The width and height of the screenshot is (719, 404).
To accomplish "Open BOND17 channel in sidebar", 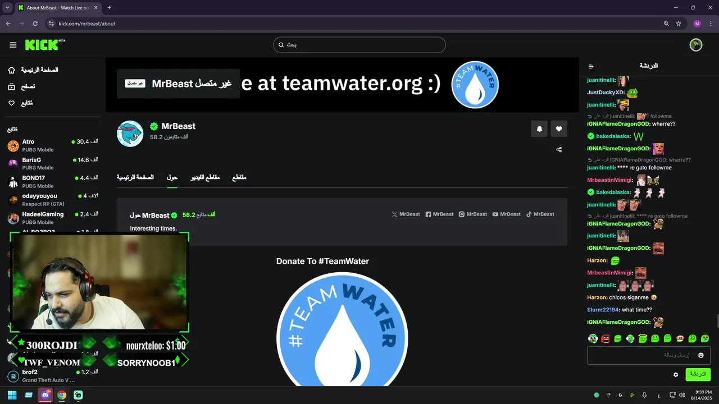I will [x=53, y=182].
